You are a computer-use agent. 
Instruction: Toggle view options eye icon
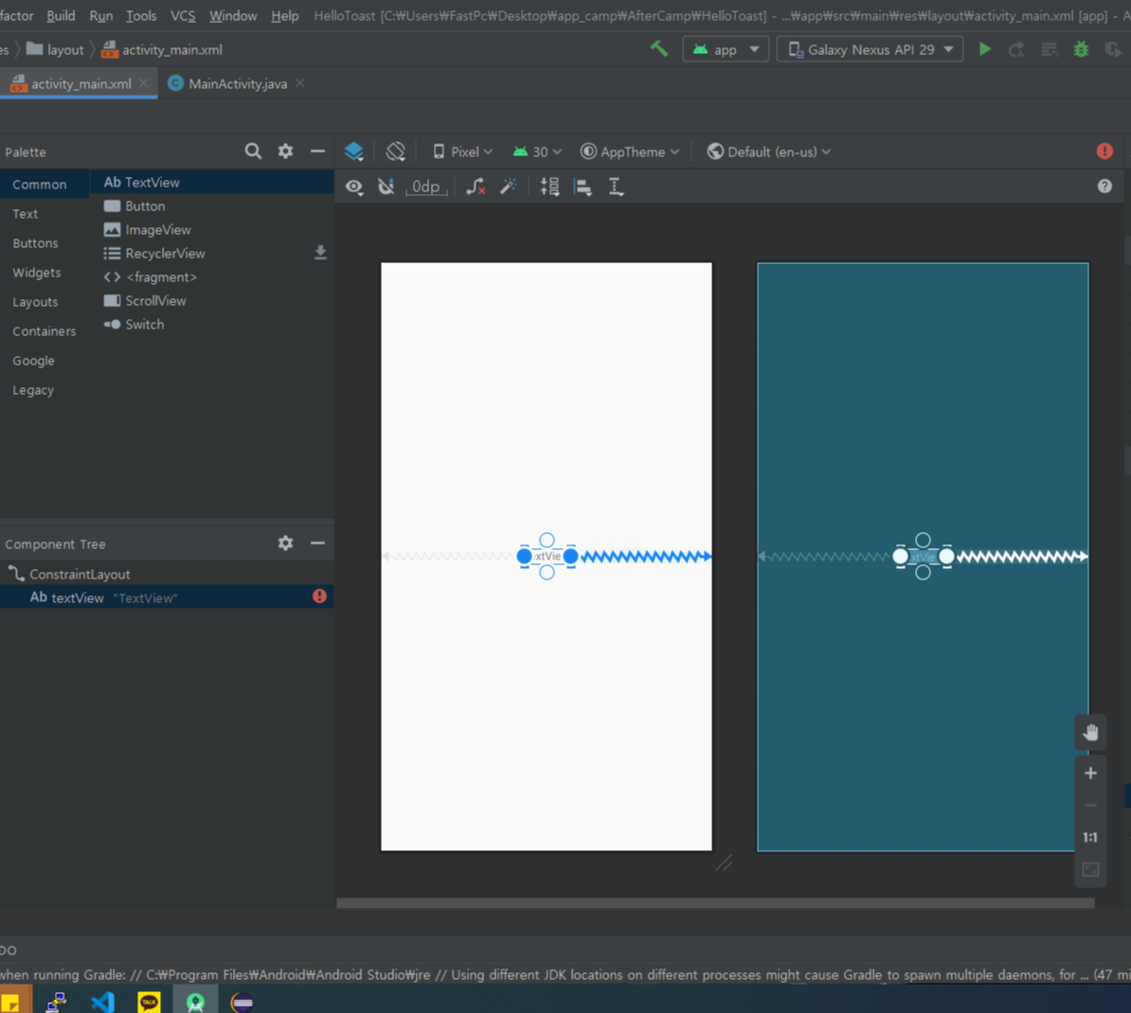pyautogui.click(x=353, y=187)
